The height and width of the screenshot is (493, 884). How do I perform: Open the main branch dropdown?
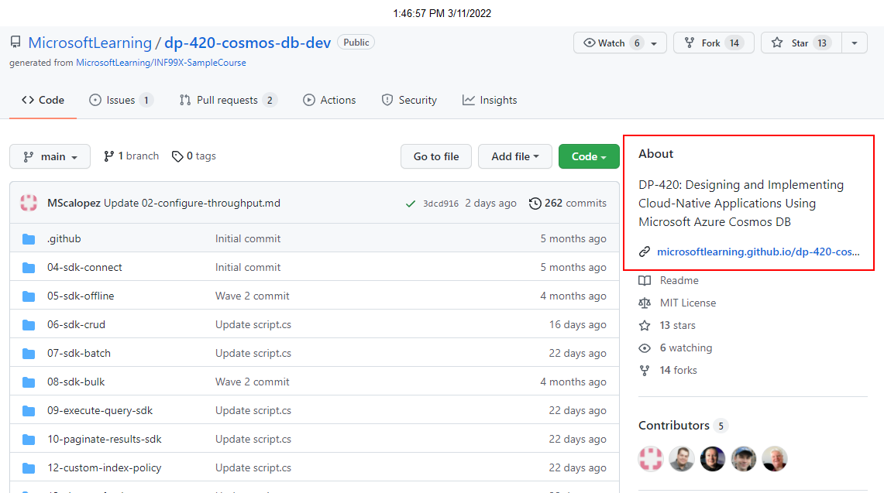coord(50,156)
